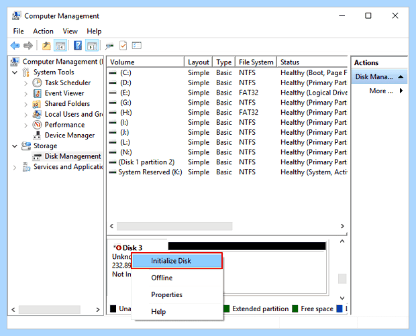Click the drive icon beside System Reserved (K:)
Image resolution: width=416 pixels, height=336 pixels.
click(x=113, y=172)
